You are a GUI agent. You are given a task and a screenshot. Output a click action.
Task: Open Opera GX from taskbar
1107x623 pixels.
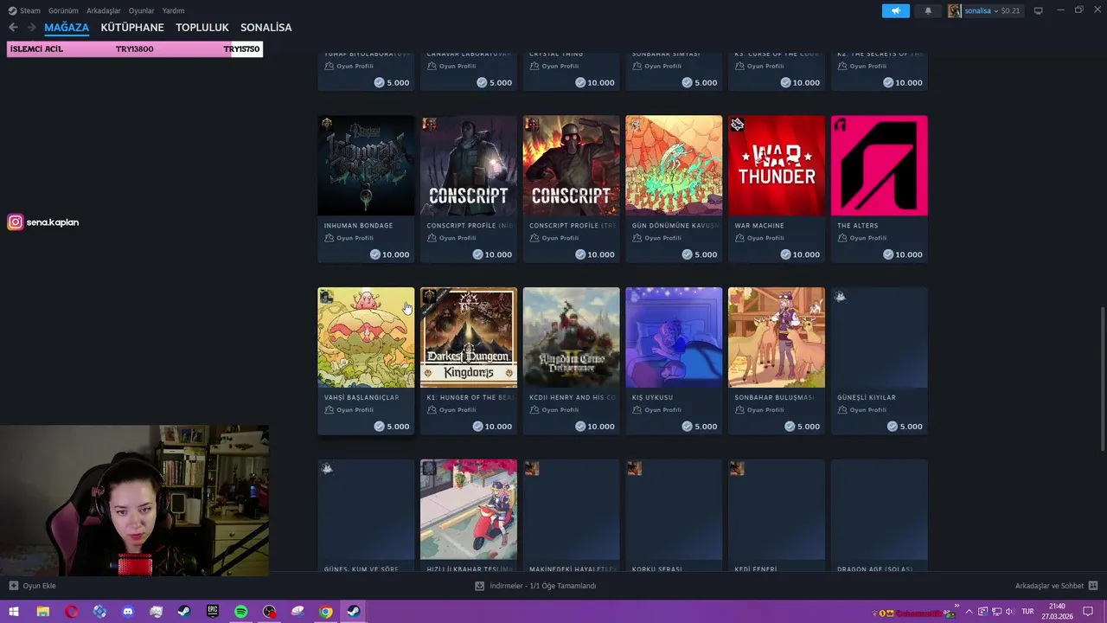[71, 612]
